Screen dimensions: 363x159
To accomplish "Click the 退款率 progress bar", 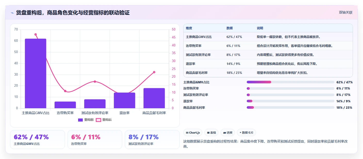I will point(291,101).
